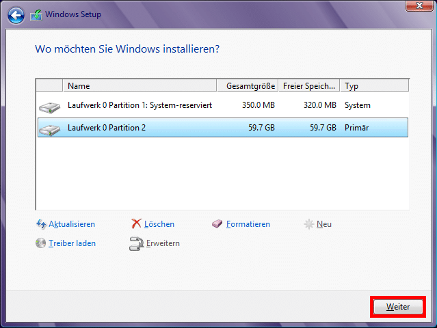Go back with the blue arrow button
437x328 pixels.
click(x=16, y=15)
